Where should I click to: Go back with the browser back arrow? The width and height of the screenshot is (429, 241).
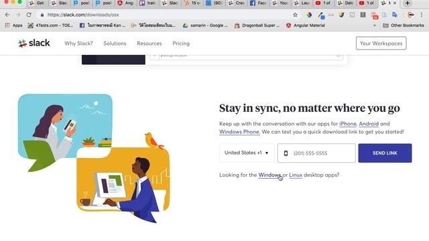click(x=7, y=15)
